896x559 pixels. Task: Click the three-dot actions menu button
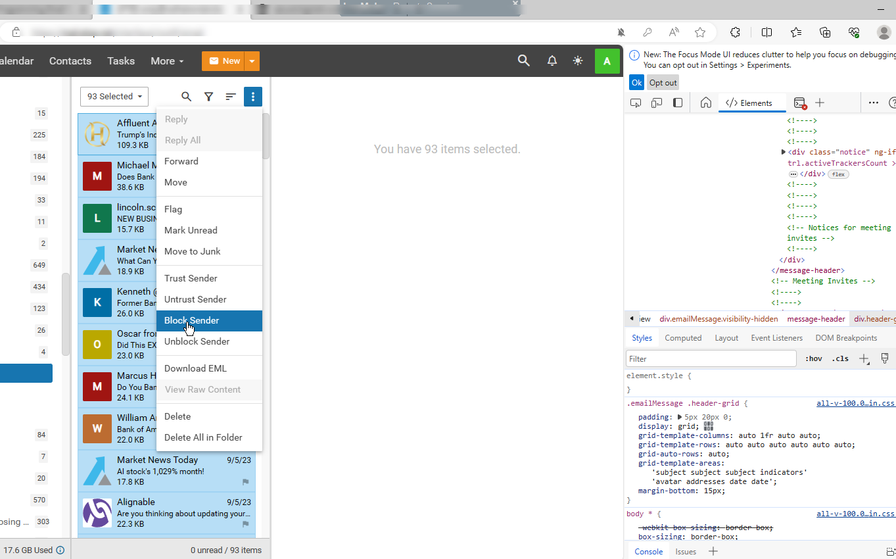point(253,97)
